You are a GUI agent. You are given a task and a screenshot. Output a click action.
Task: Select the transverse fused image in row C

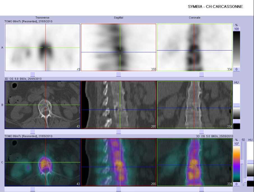pos(43,162)
